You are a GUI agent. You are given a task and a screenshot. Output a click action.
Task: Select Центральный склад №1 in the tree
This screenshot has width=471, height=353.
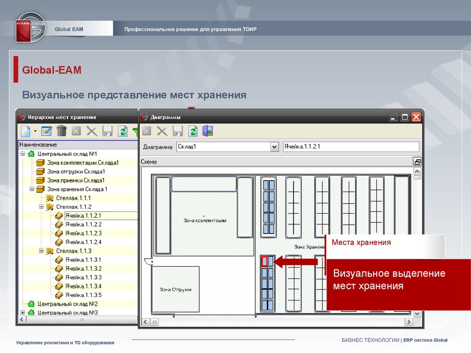67,154
